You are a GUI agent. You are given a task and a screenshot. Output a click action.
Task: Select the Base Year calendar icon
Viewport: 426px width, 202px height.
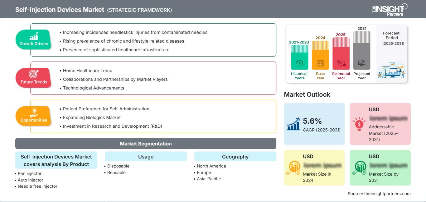[x=320, y=62]
